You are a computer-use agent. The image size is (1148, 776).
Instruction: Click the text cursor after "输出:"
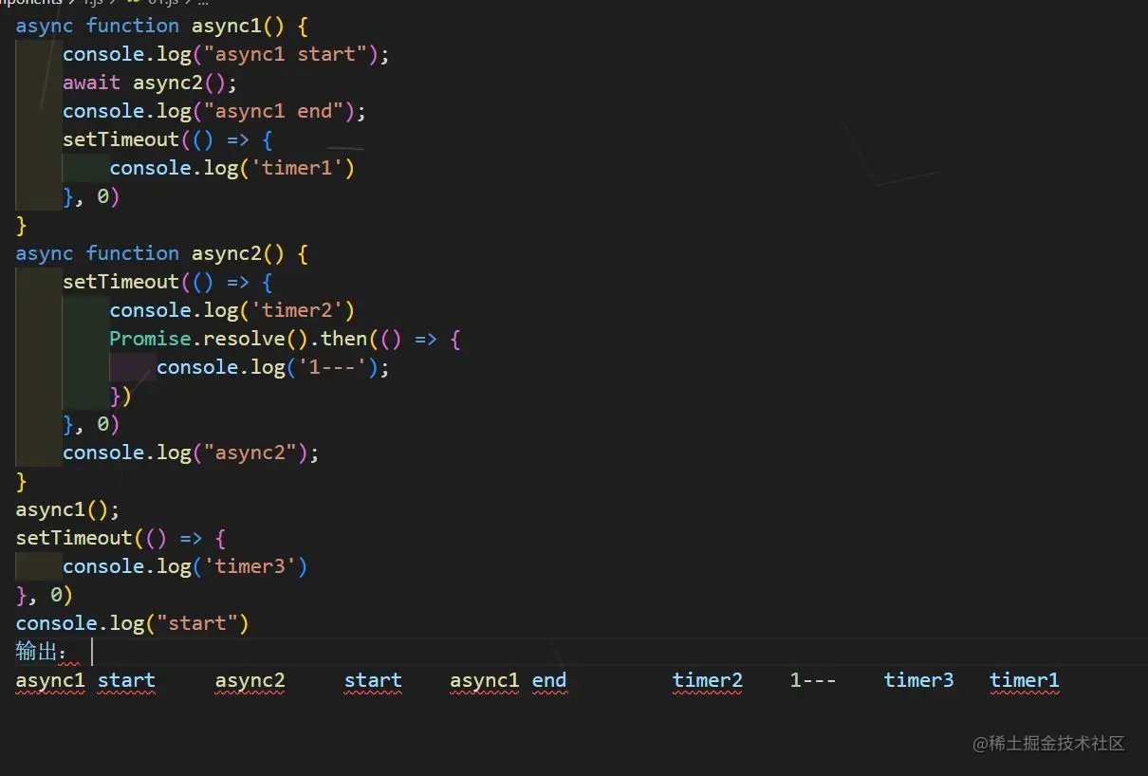[x=91, y=651]
